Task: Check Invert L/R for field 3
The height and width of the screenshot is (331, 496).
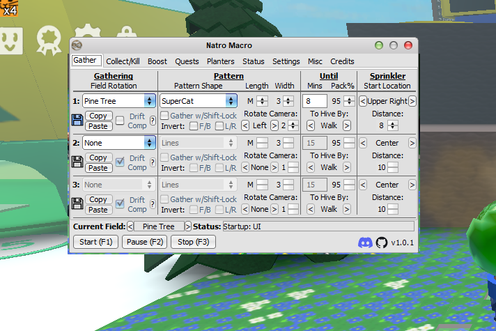Action: pos(219,210)
